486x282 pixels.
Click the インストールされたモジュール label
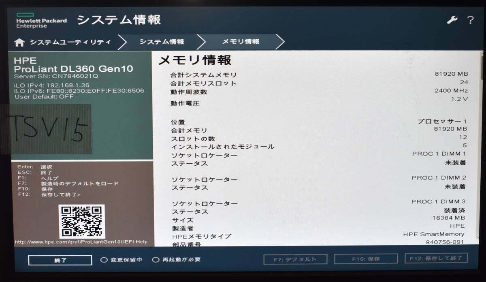pos(222,147)
